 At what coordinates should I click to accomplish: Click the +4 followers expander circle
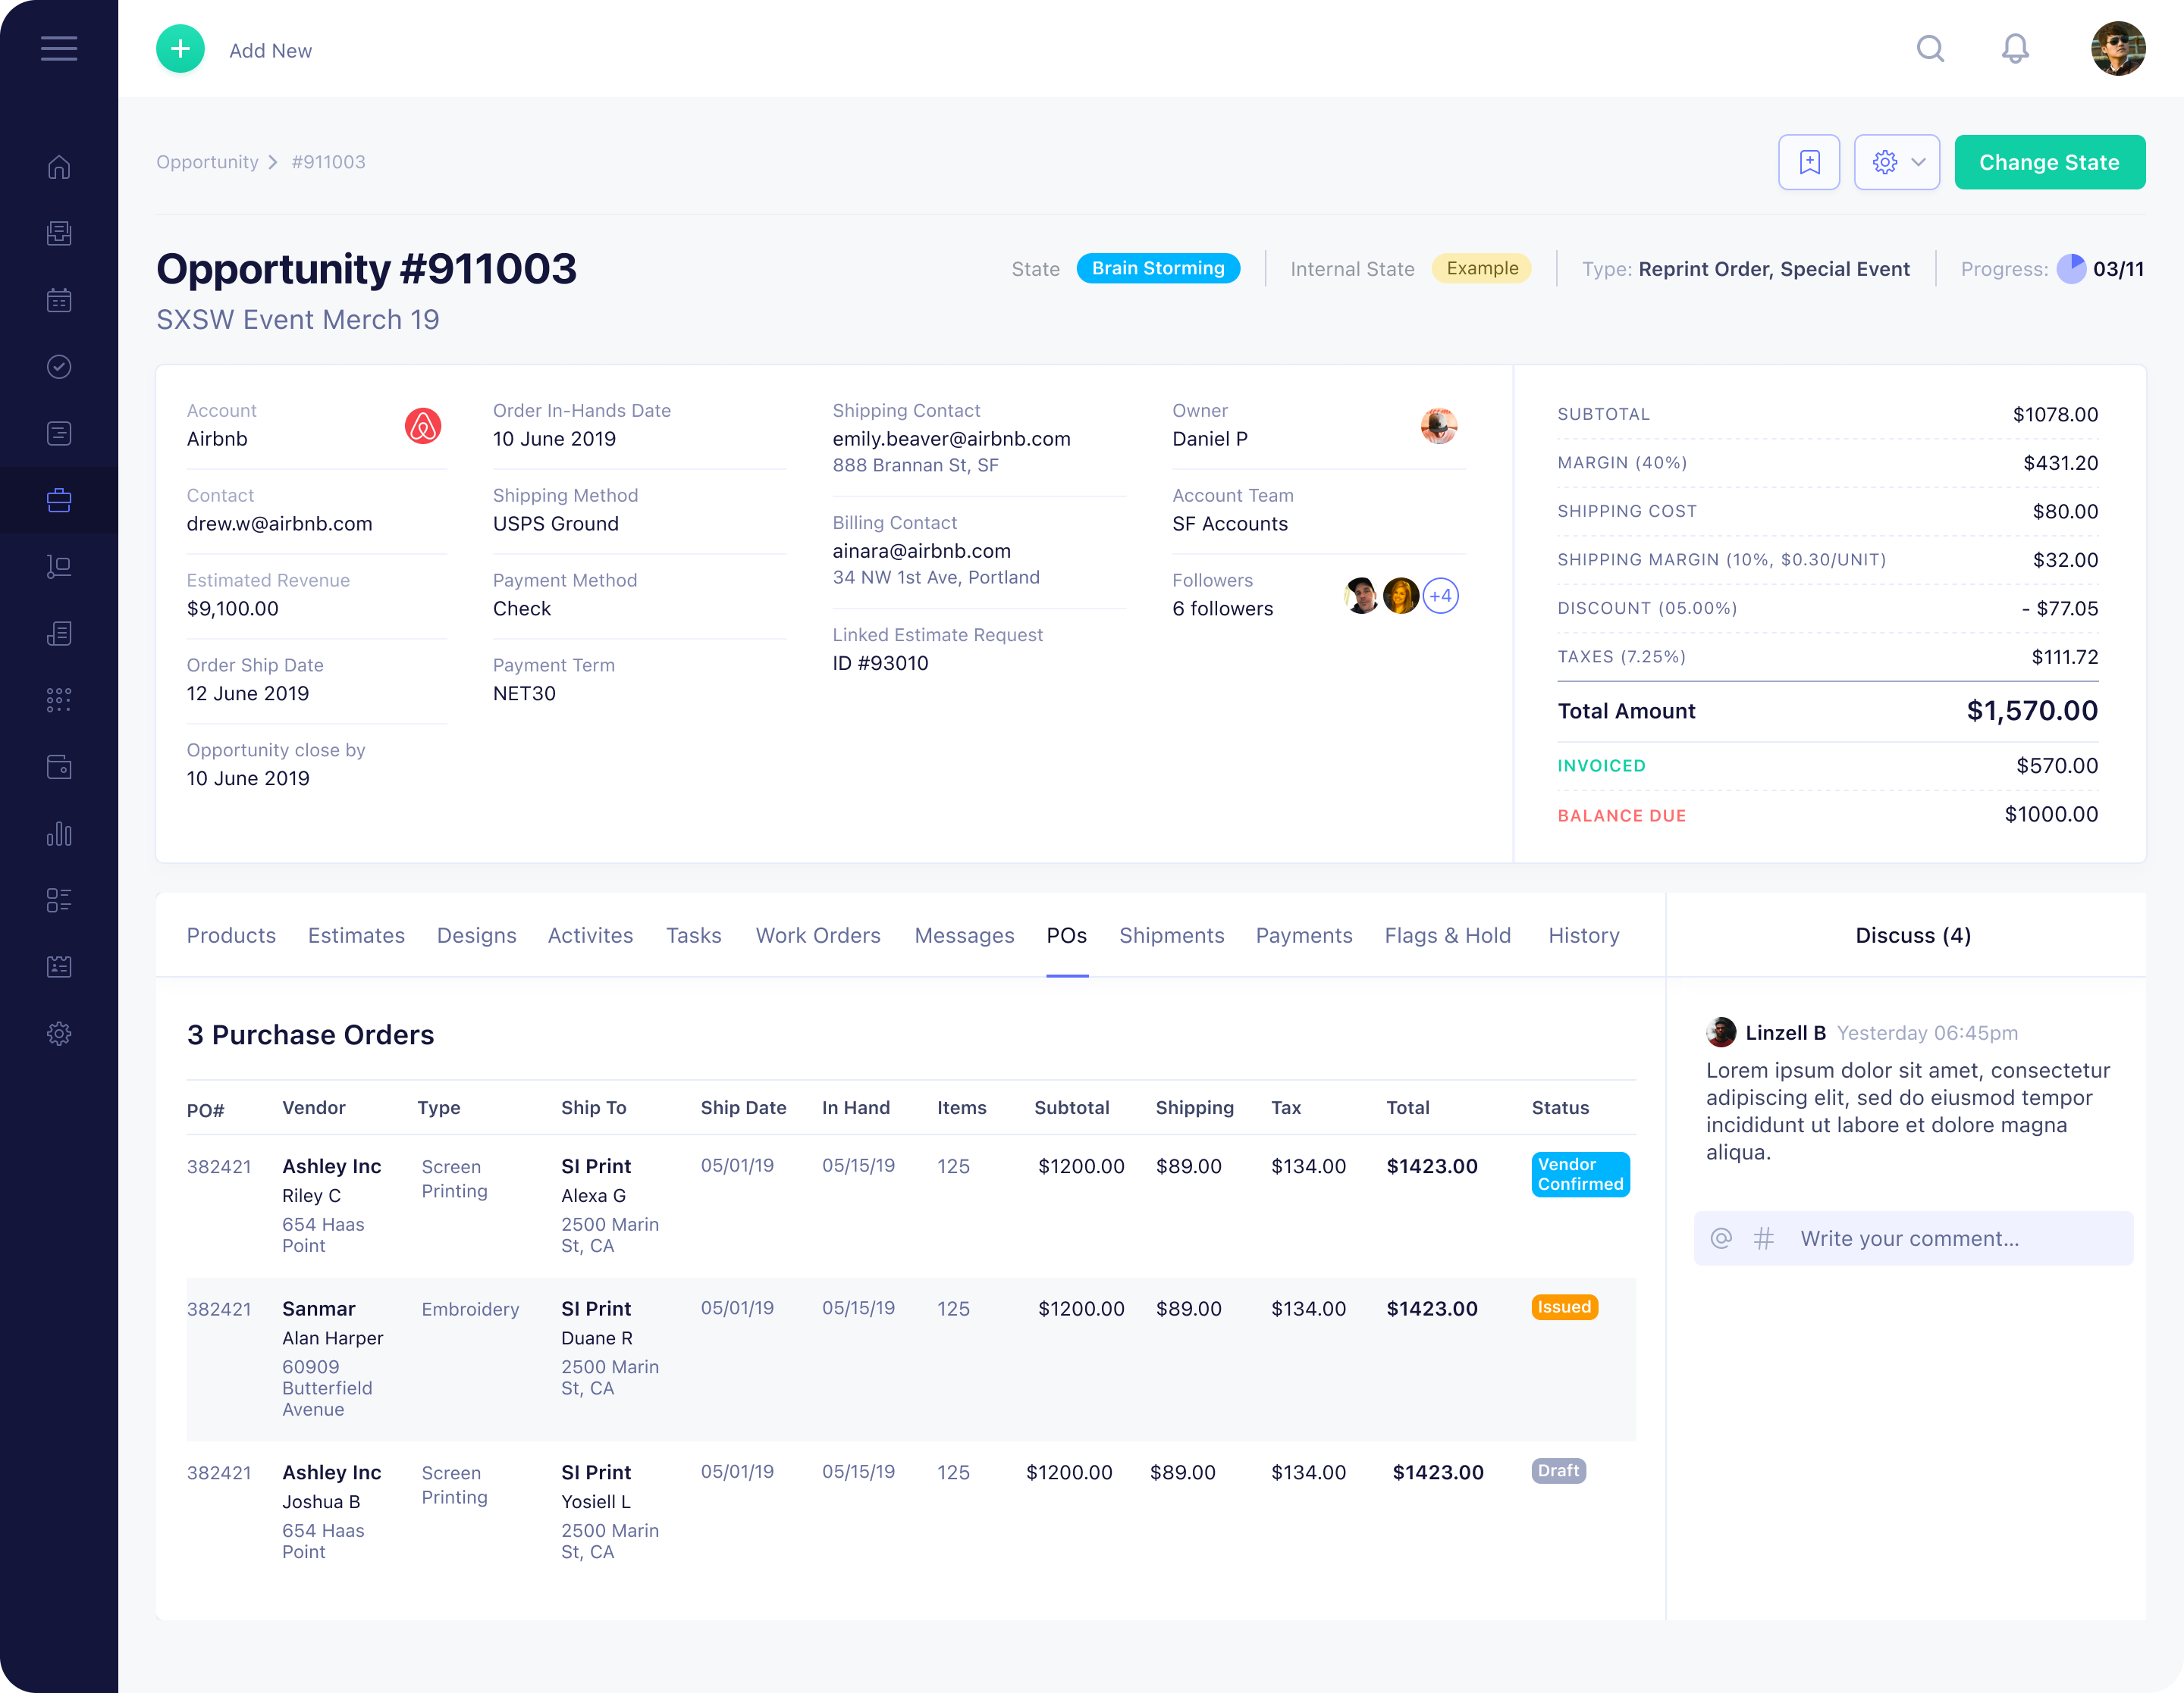(x=1440, y=596)
